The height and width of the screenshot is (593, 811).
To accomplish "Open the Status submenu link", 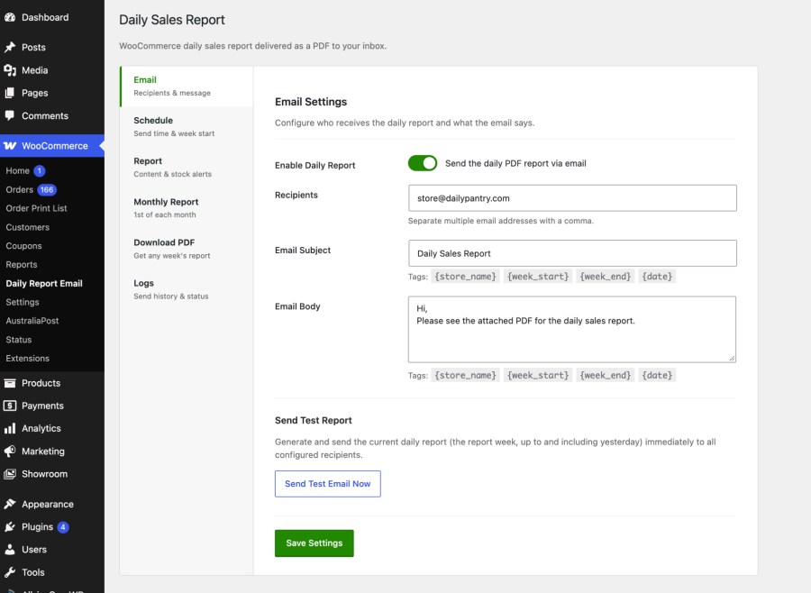I will pyautogui.click(x=19, y=340).
